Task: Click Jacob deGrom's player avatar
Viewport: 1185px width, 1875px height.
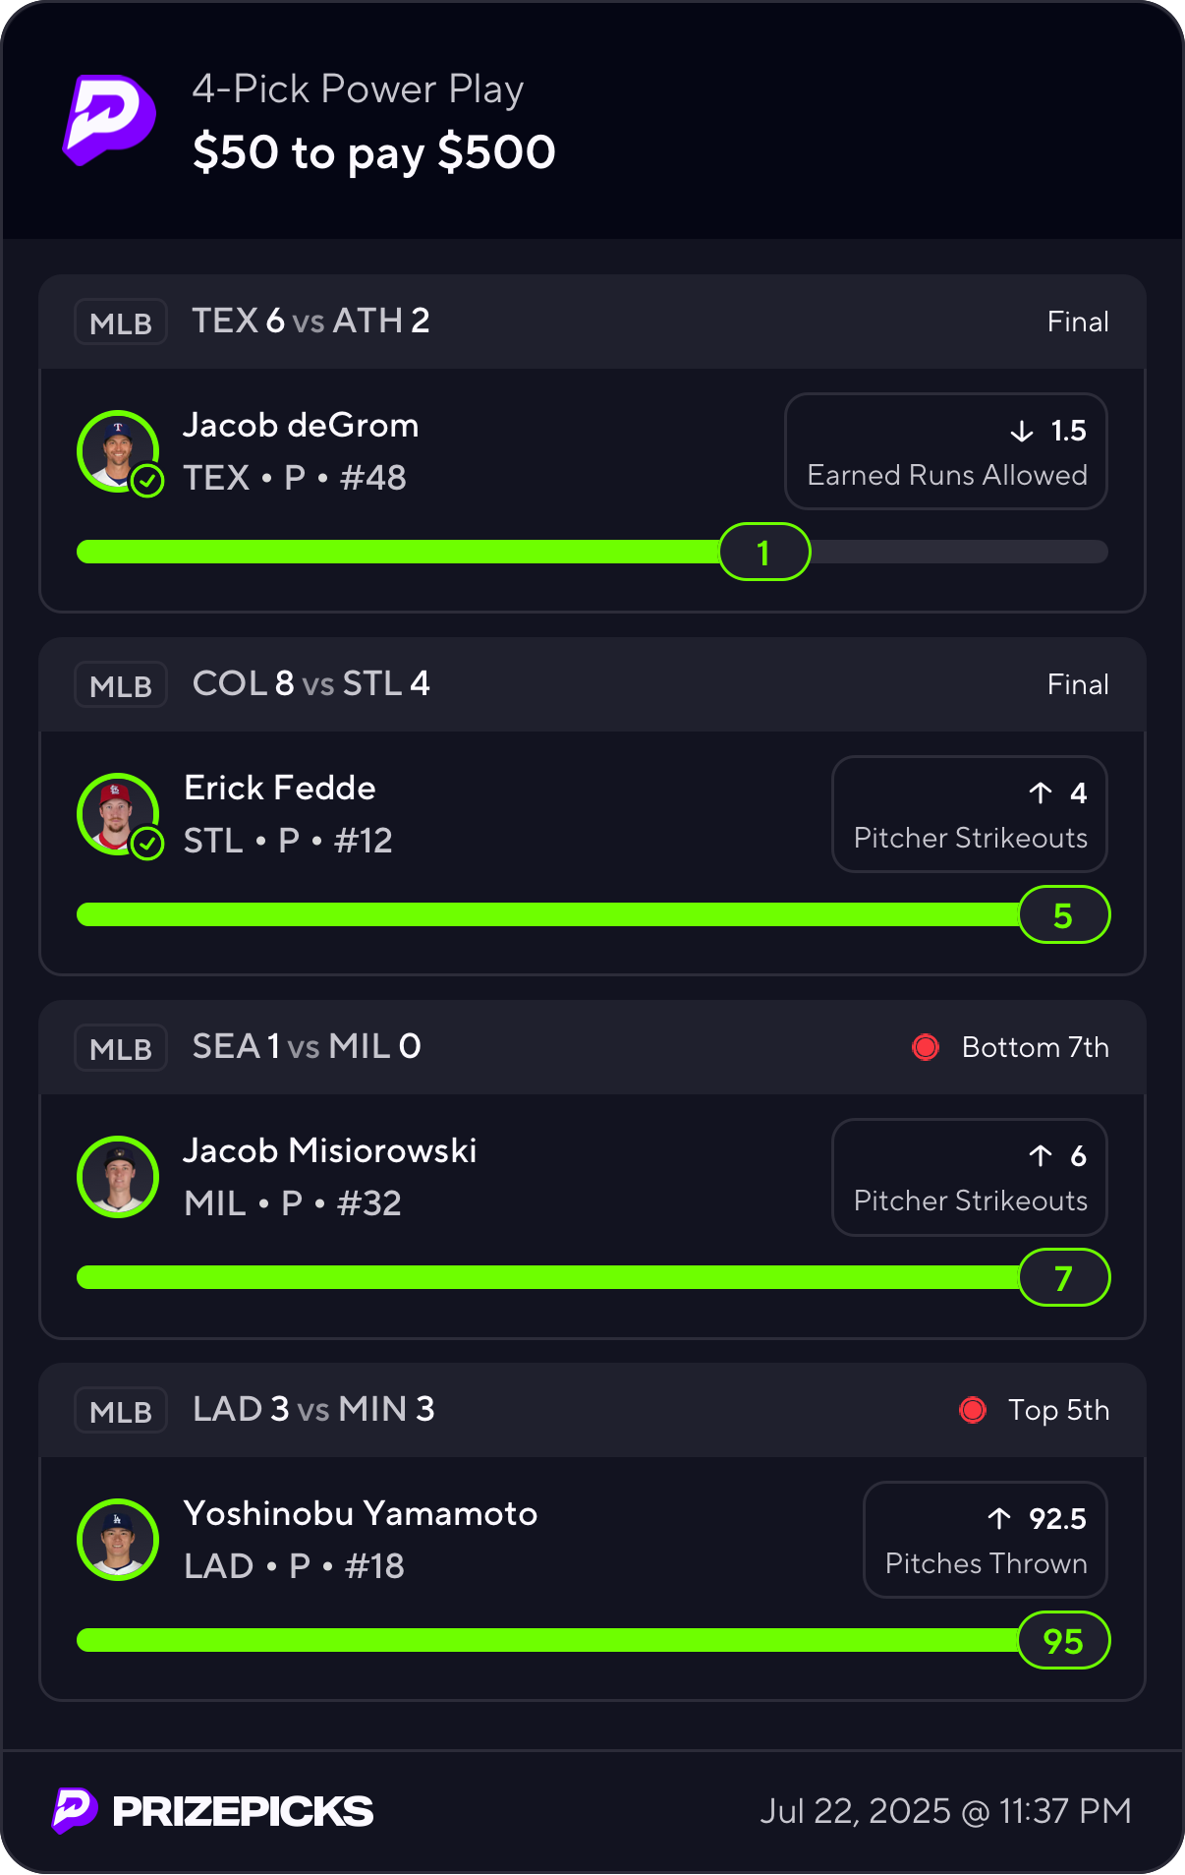Action: point(118,451)
